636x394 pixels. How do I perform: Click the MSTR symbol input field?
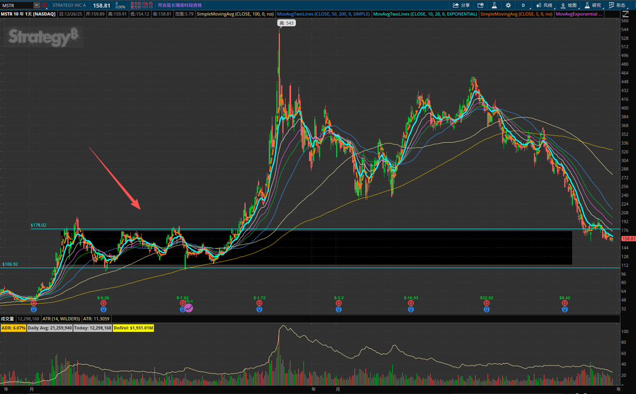tap(16, 5)
